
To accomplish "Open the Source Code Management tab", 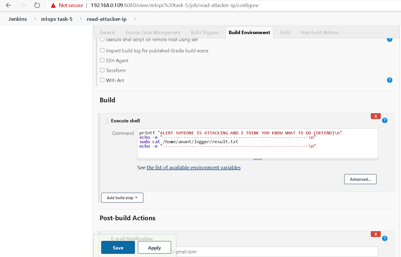I will 153,33.
